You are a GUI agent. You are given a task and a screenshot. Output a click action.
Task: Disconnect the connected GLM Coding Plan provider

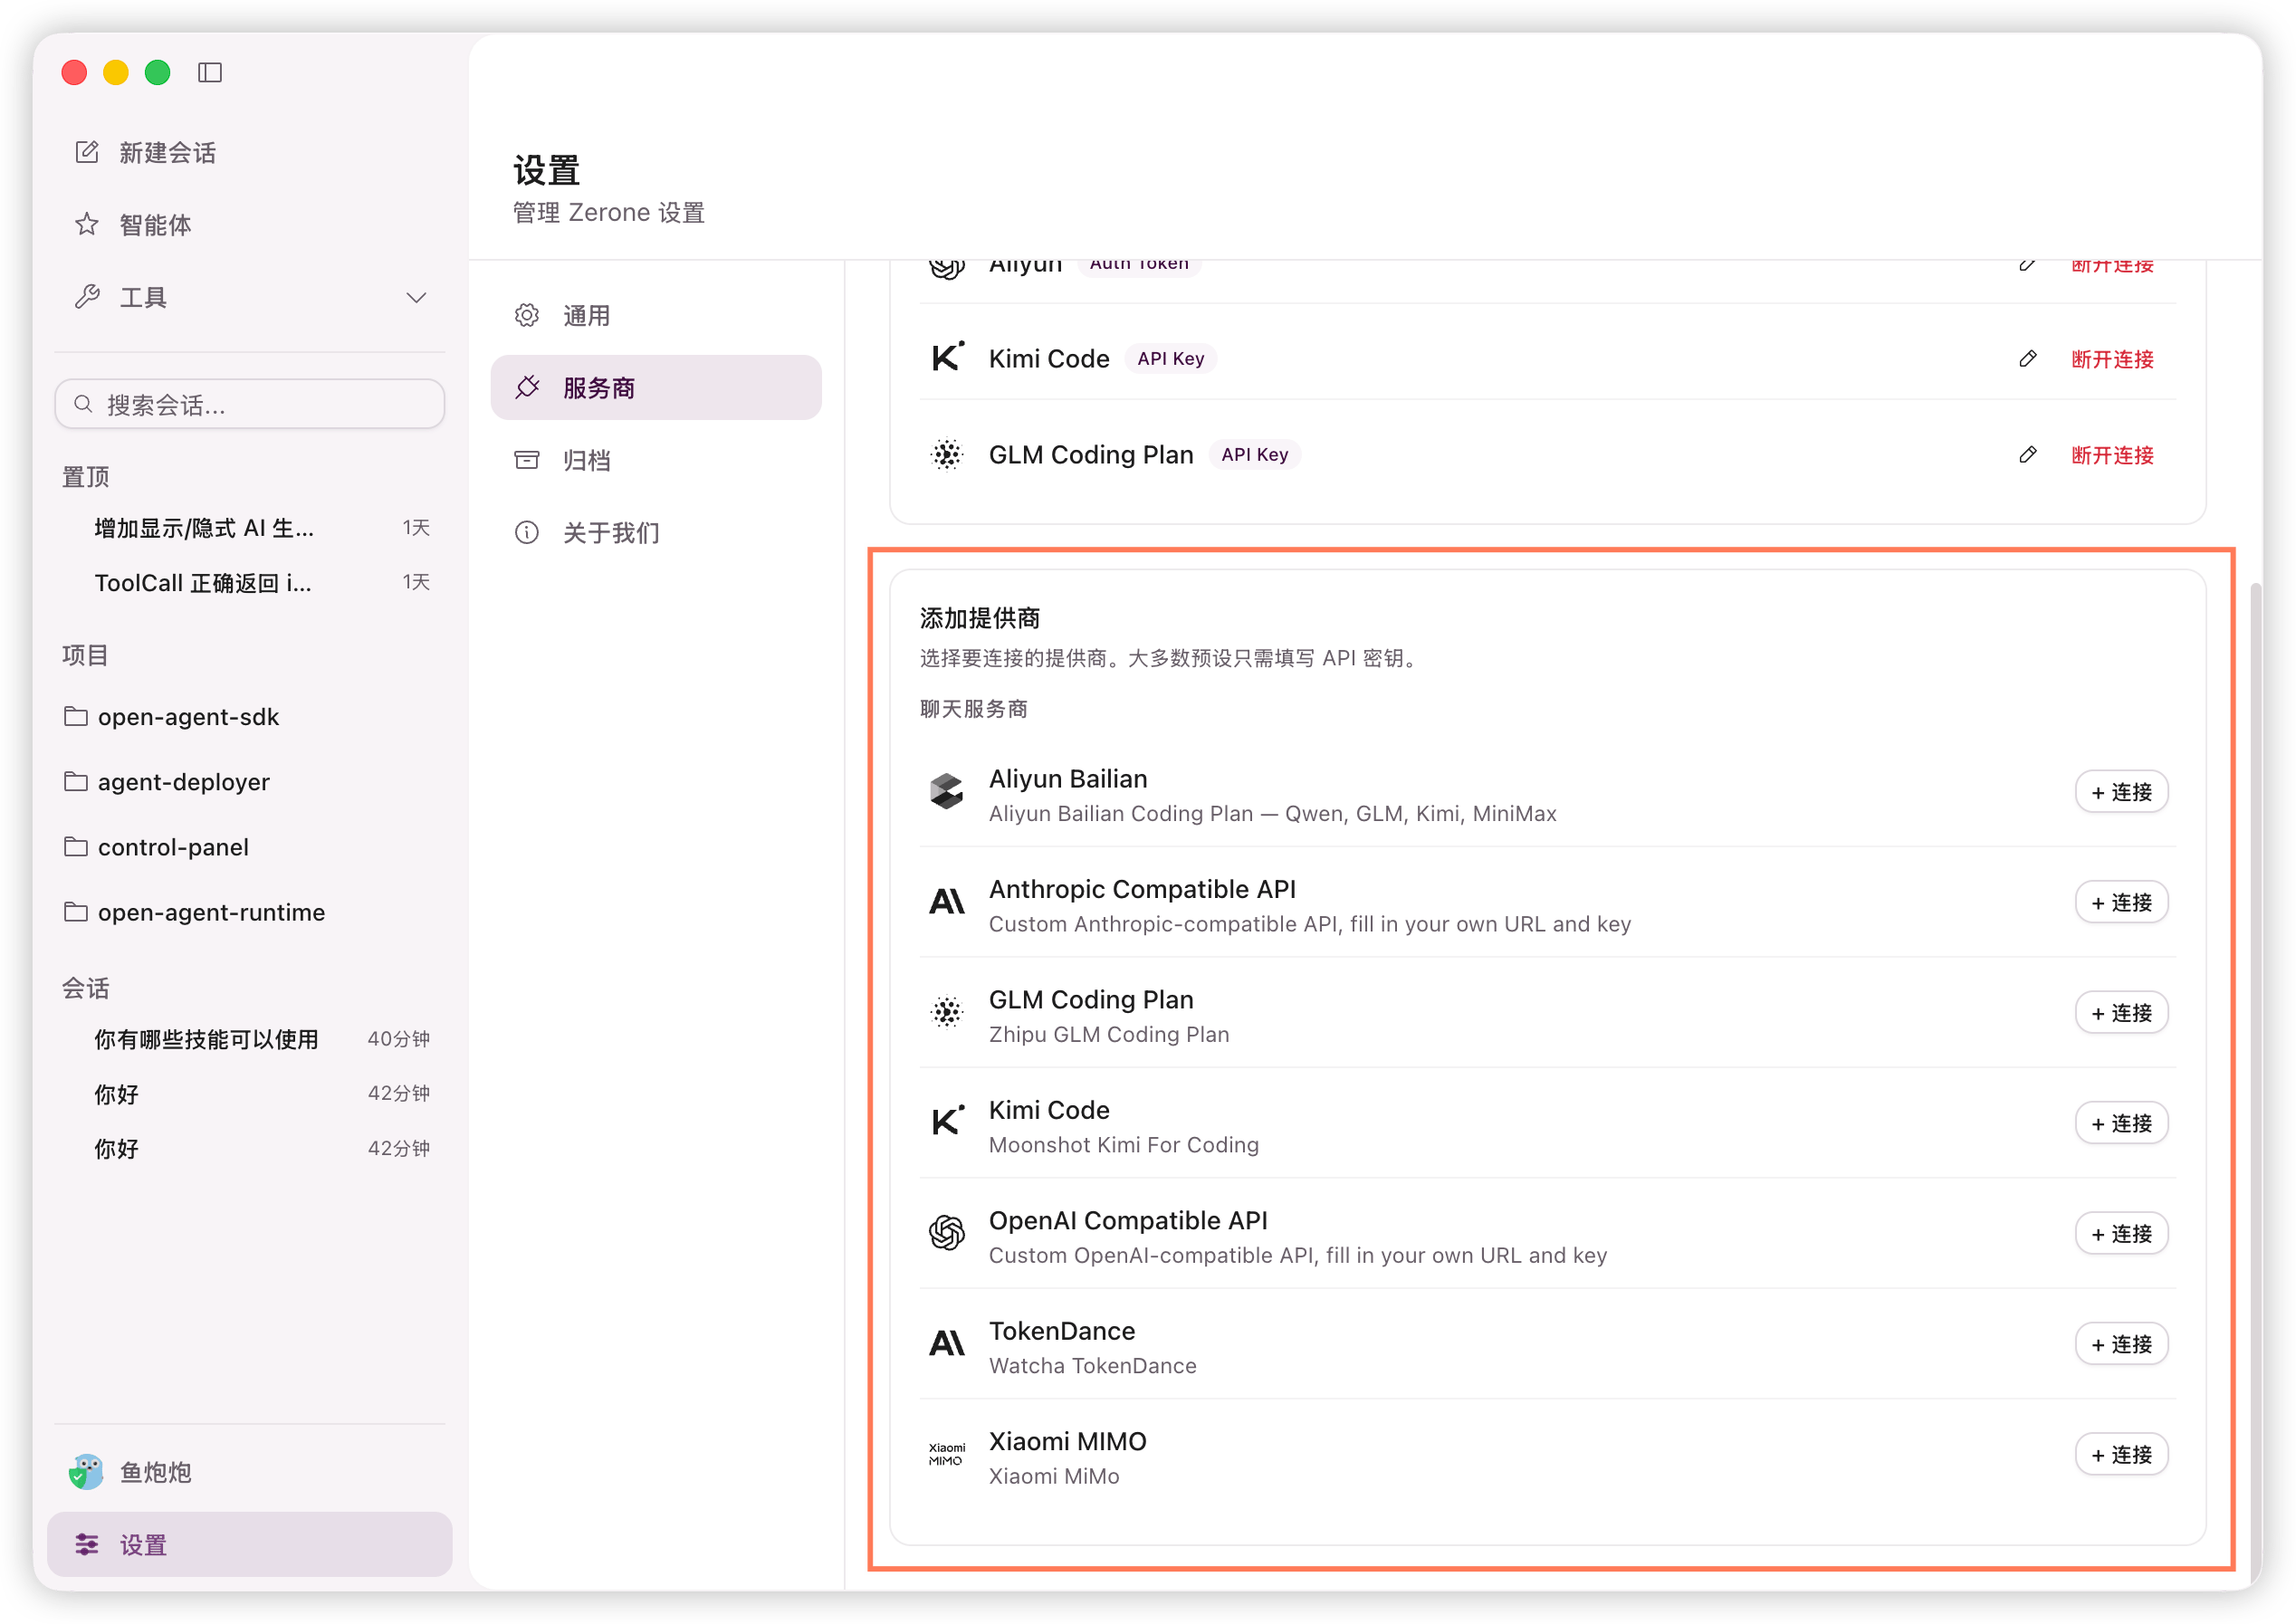pos(2112,455)
